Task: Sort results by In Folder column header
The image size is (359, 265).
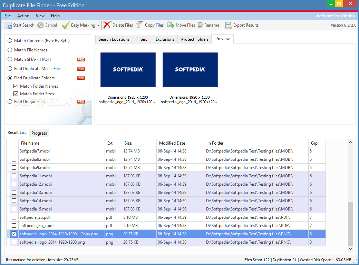Action: click(257, 143)
